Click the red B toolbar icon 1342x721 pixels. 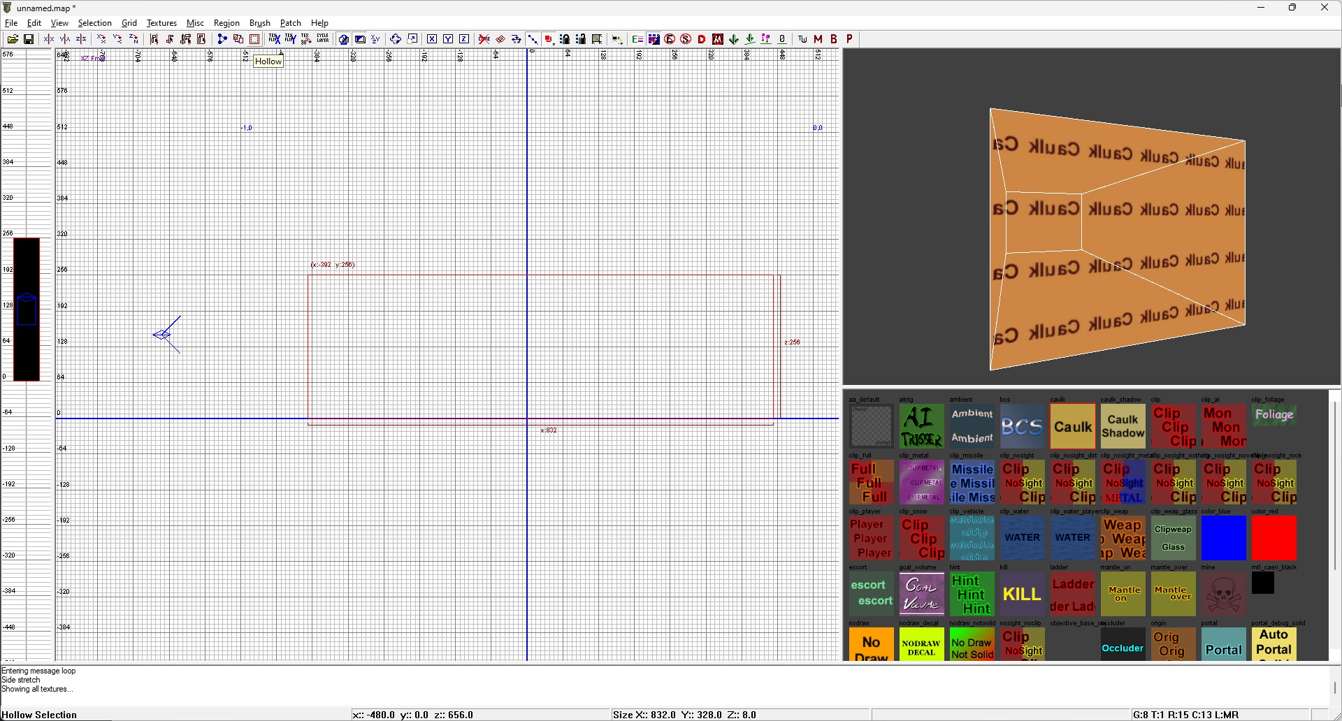[x=834, y=39]
